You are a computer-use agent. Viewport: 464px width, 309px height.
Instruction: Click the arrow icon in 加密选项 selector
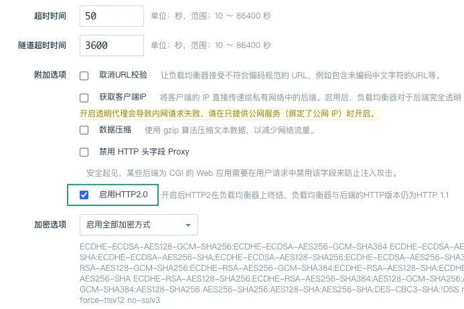point(188,225)
